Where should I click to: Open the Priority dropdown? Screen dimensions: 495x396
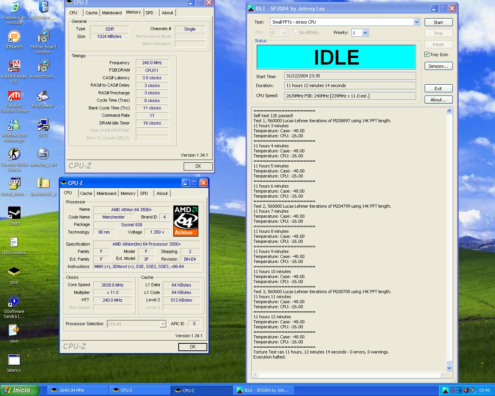pyautogui.click(x=365, y=33)
